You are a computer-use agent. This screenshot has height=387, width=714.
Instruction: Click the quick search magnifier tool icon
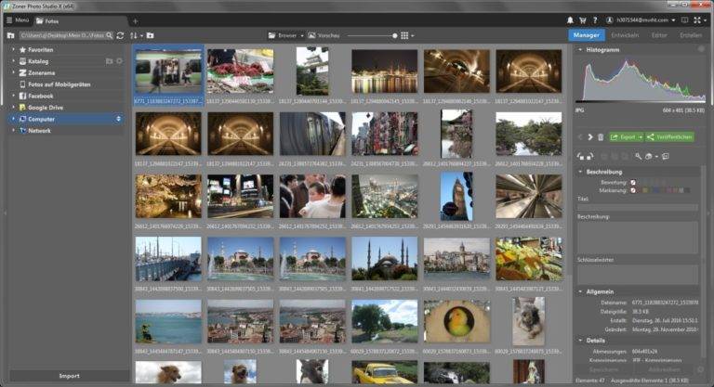pos(639,157)
